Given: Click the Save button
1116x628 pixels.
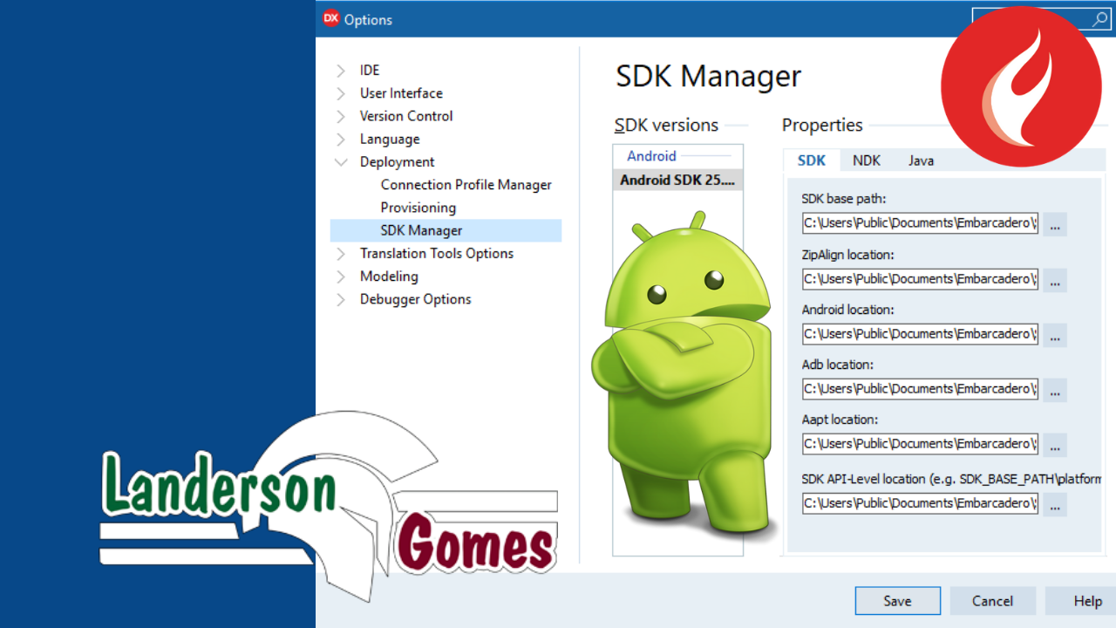Looking at the screenshot, I should 897,601.
